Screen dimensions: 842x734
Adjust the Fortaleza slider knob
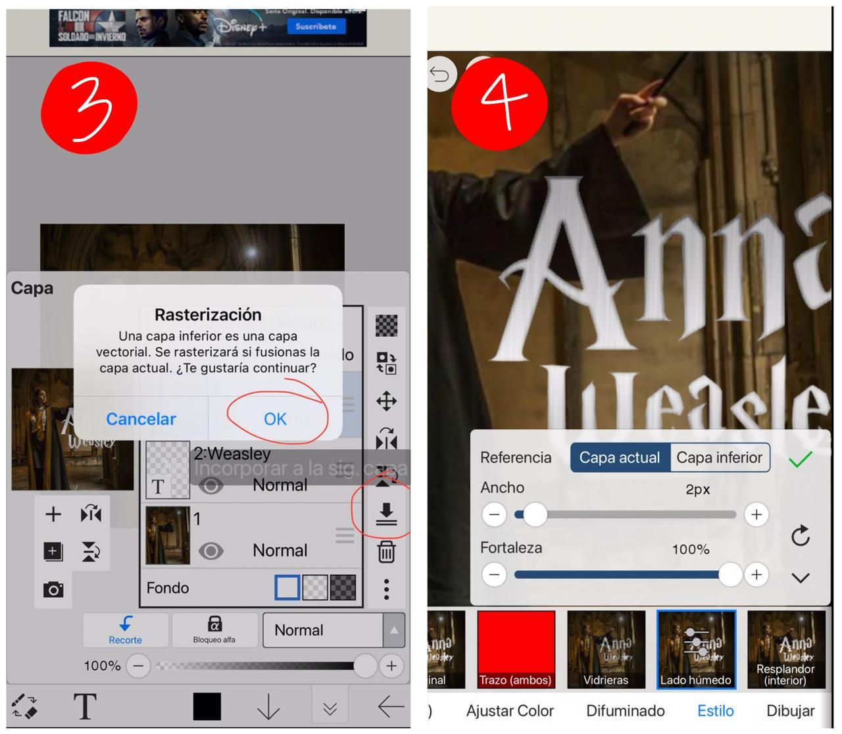tap(730, 575)
